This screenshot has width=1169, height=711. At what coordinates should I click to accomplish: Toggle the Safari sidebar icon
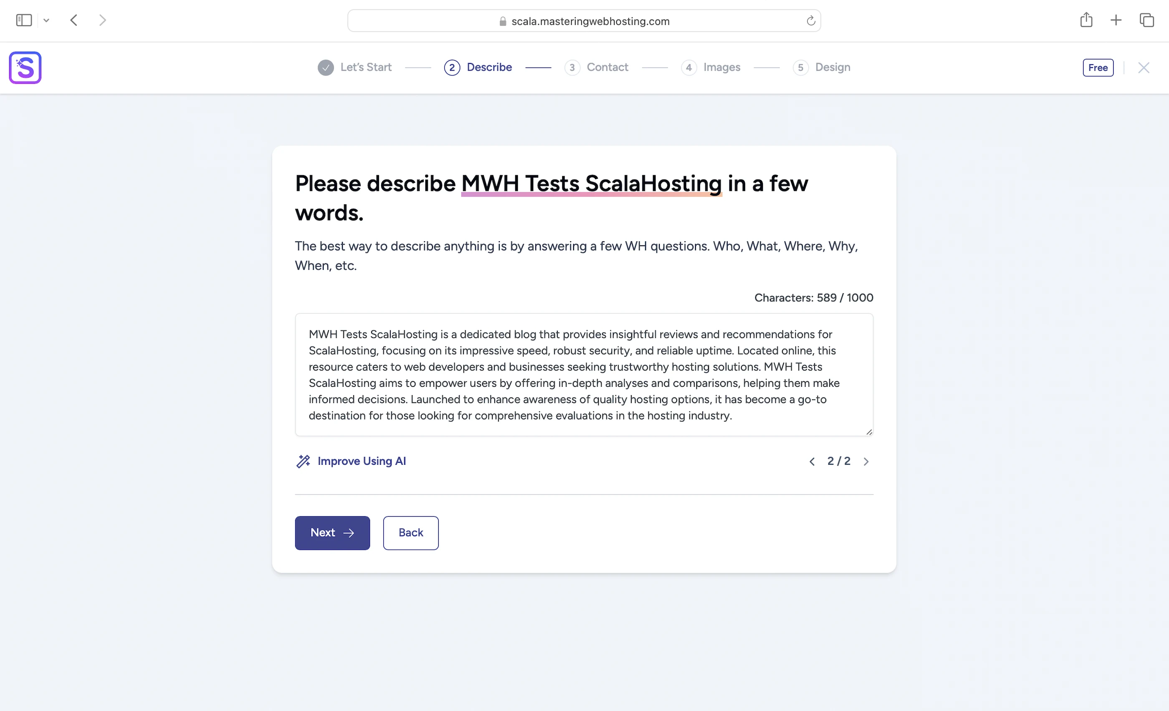pos(24,20)
